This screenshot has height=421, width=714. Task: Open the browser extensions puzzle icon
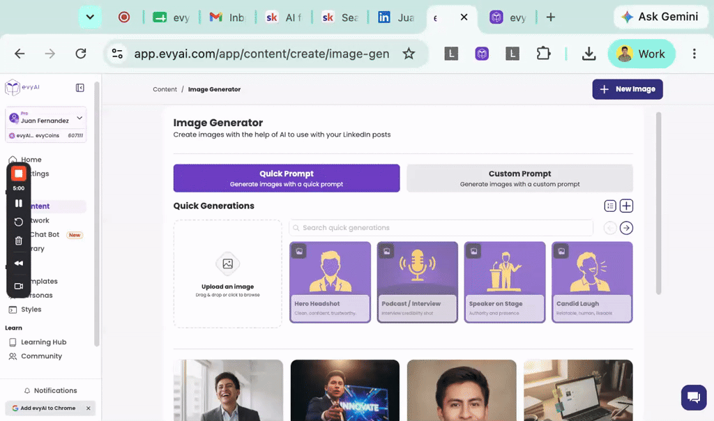pos(542,54)
